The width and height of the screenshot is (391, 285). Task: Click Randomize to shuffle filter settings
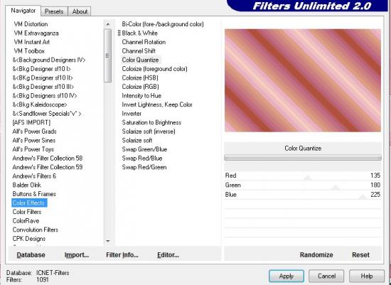point(316,255)
